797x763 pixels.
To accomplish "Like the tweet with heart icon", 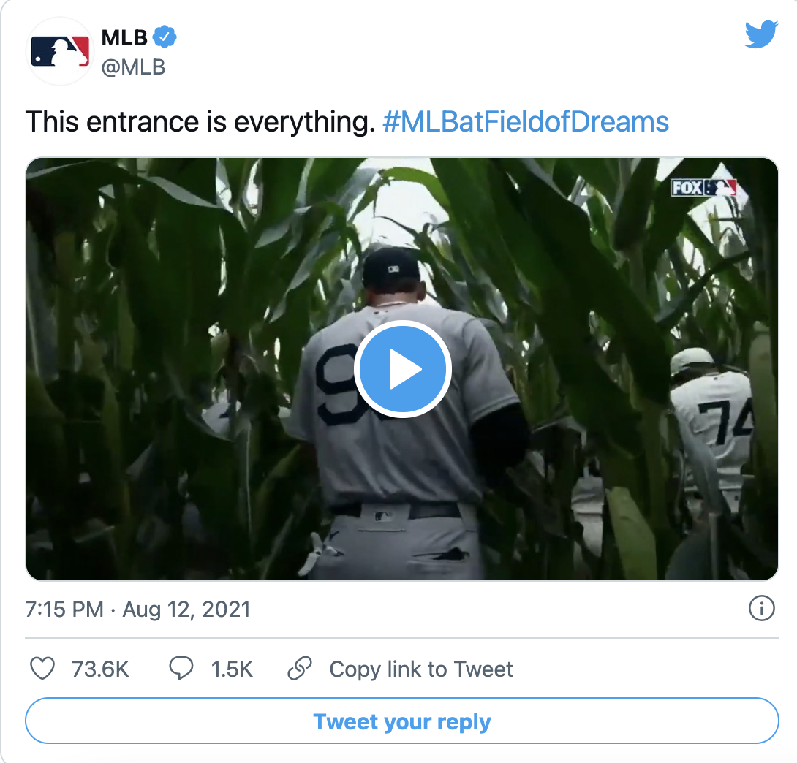I will coord(42,669).
